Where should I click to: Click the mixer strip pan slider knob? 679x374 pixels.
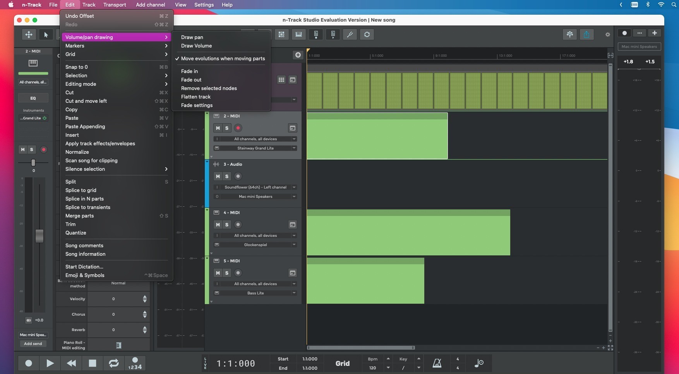point(33,163)
